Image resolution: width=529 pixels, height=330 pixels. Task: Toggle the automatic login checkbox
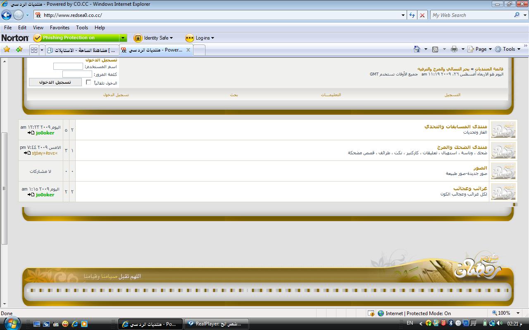pyautogui.click(x=88, y=82)
